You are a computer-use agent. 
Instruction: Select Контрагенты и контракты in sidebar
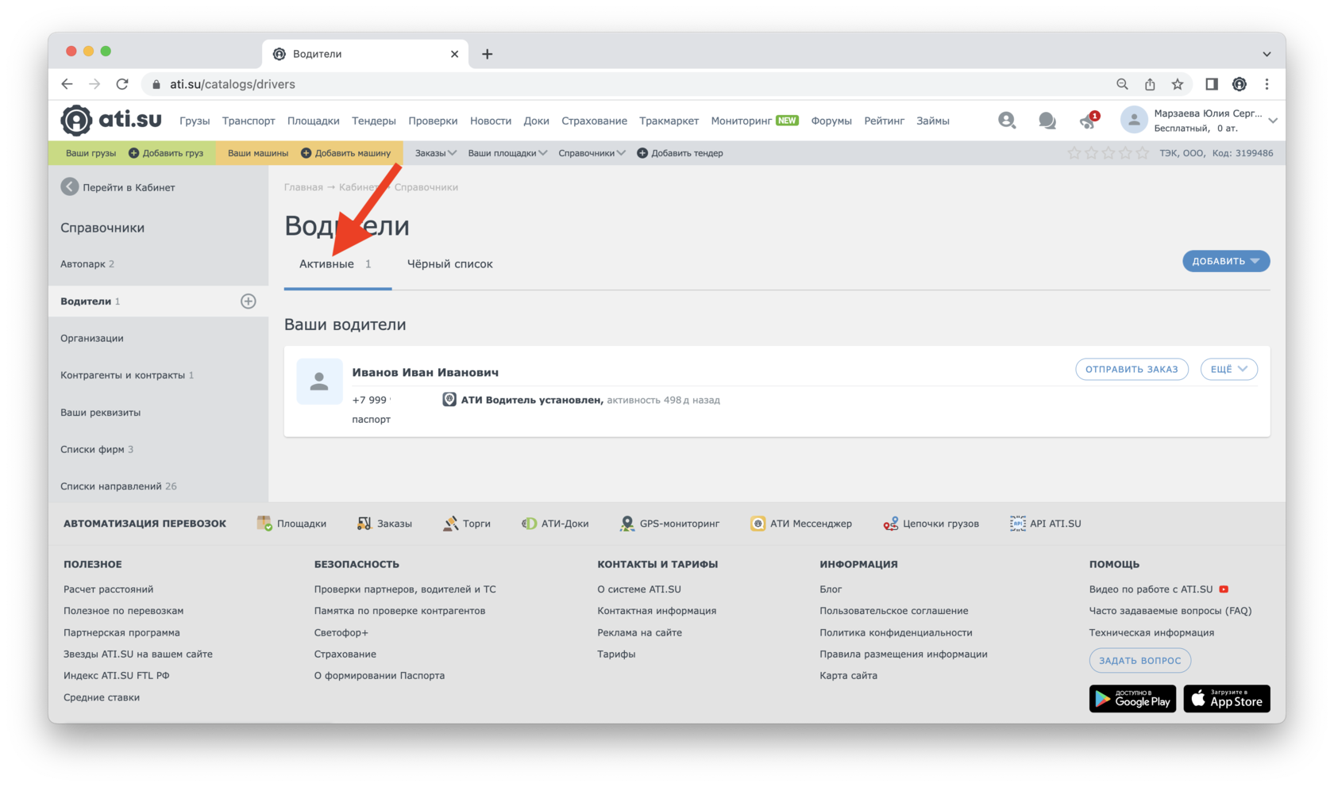pyautogui.click(x=158, y=375)
